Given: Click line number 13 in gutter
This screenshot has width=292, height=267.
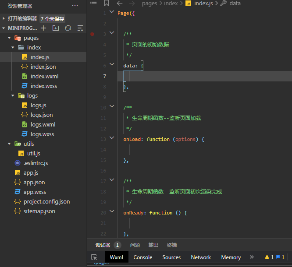Looking at the screenshot, I should click(x=103, y=139).
